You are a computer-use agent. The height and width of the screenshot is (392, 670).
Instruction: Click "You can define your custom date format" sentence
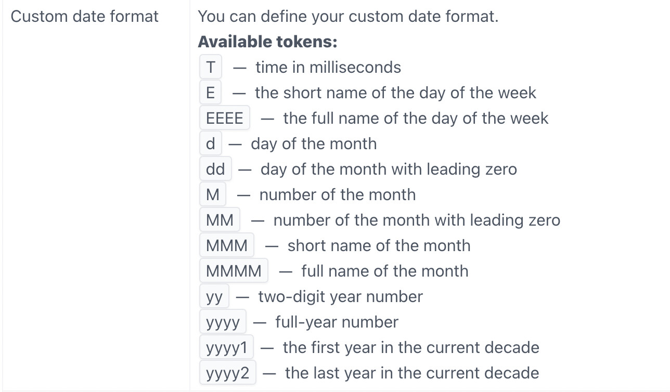[347, 17]
